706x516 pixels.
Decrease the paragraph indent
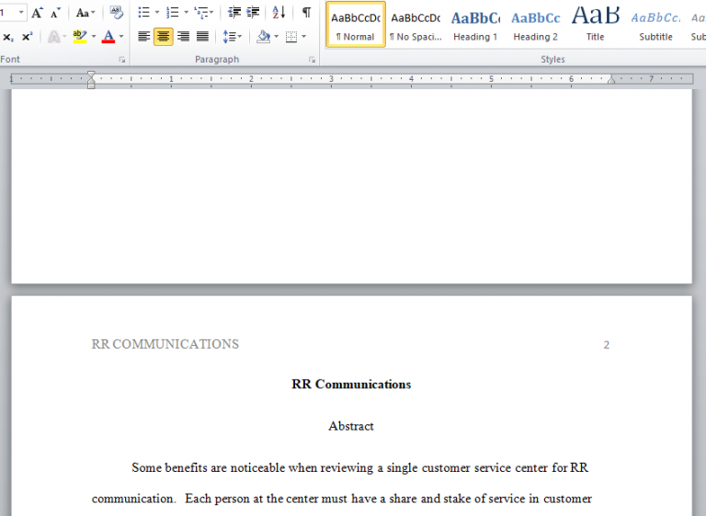[234, 13]
